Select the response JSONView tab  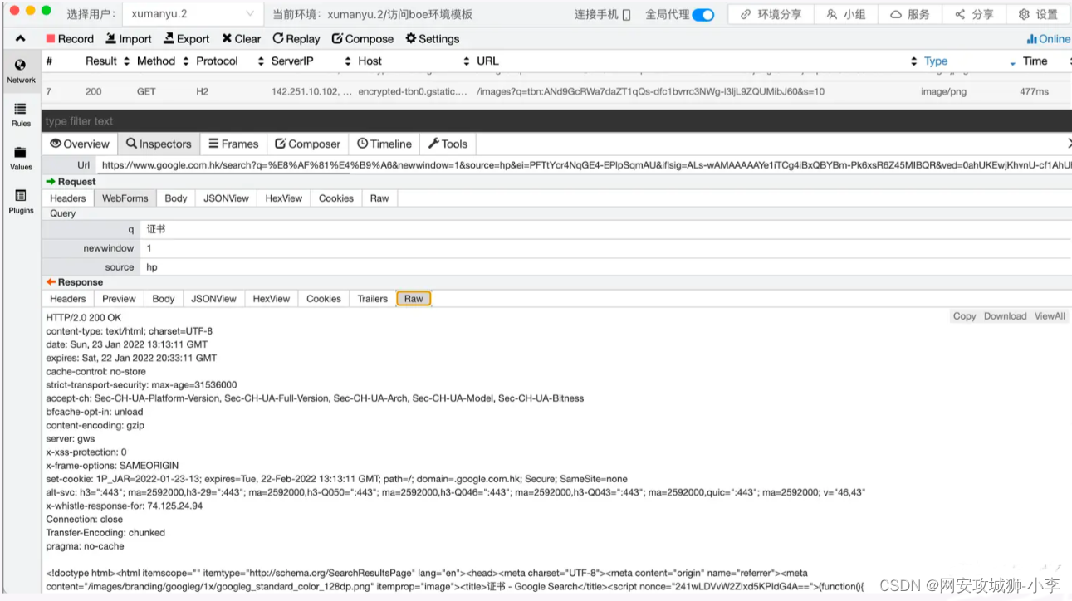point(214,299)
